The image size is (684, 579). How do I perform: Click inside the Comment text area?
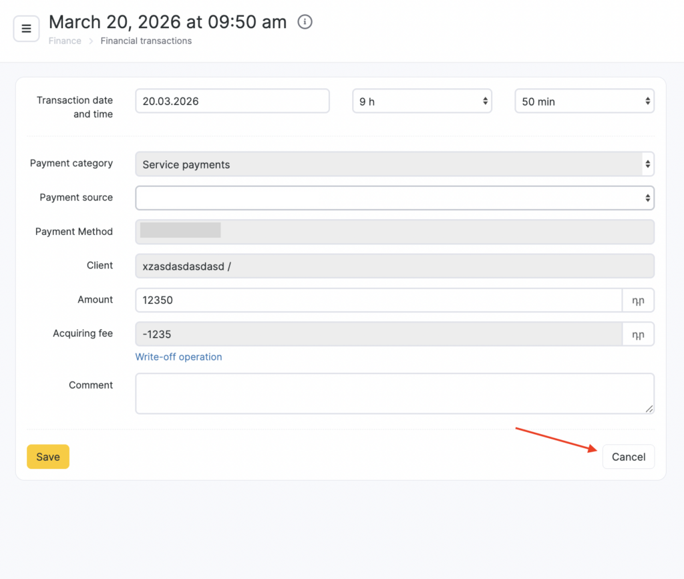(x=394, y=393)
